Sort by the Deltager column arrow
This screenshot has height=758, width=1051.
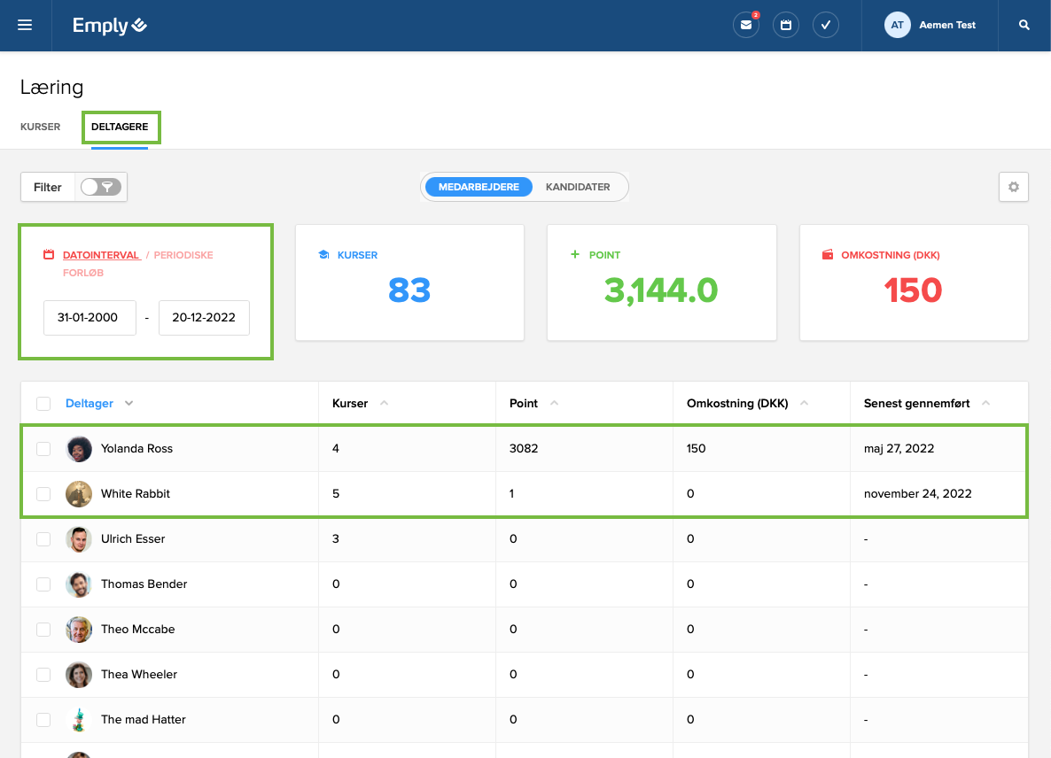[x=129, y=404]
